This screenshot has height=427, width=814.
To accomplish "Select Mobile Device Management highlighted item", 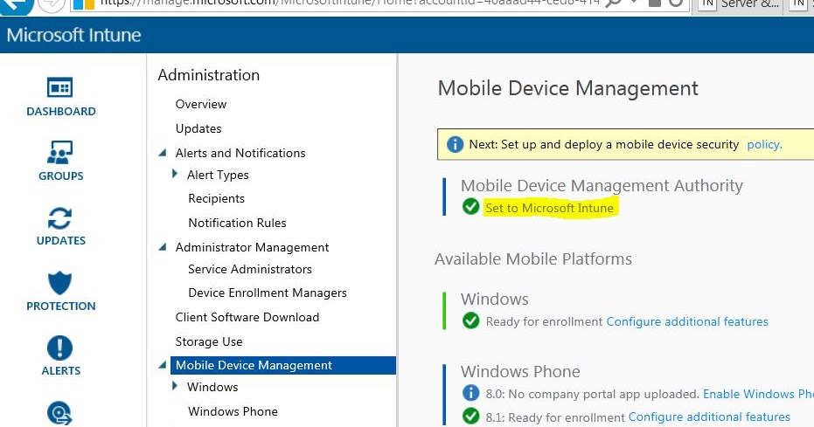I will tap(283, 365).
